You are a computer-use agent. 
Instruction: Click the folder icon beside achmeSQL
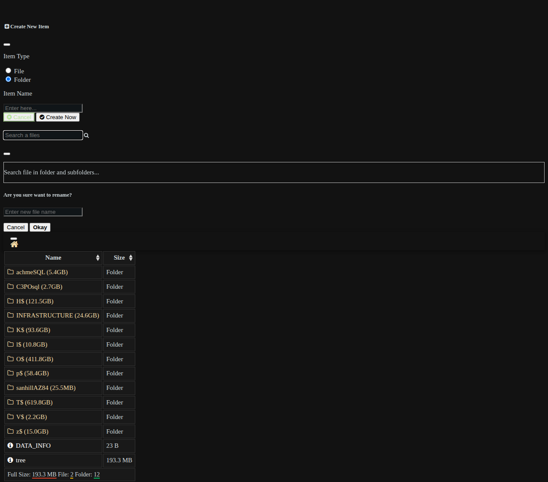pos(11,272)
